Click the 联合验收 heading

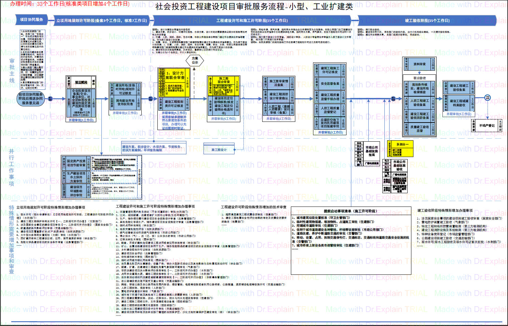click(420, 78)
